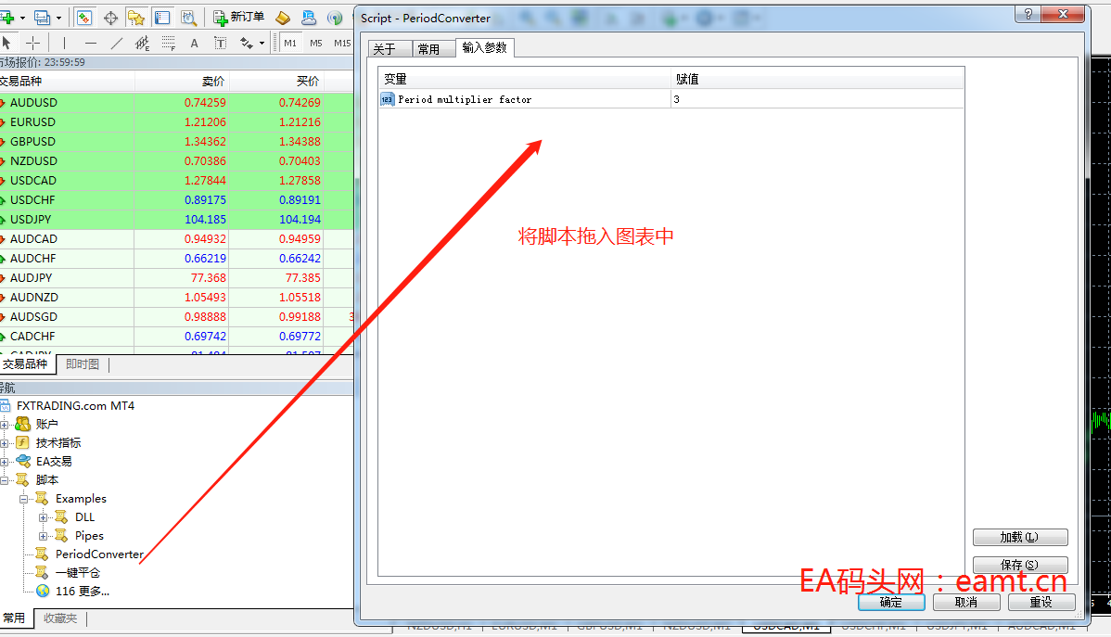This screenshot has height=637, width=1111.
Task: Edit Period multiplier factor value 3
Action: point(817,99)
